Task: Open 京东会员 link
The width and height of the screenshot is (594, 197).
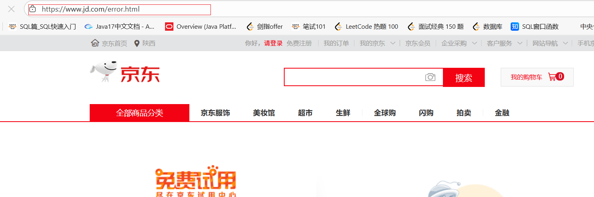Action: [x=418, y=43]
